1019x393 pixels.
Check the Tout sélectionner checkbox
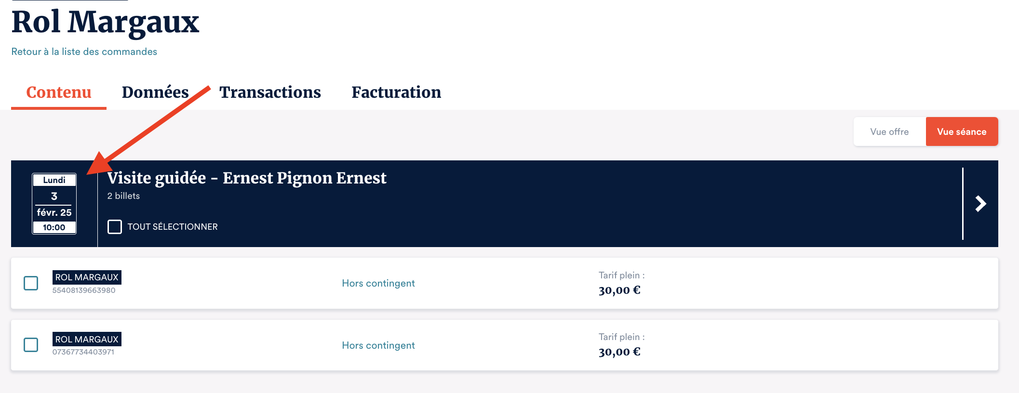click(115, 227)
